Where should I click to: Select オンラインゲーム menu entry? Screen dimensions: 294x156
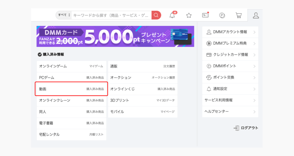pos(71,66)
